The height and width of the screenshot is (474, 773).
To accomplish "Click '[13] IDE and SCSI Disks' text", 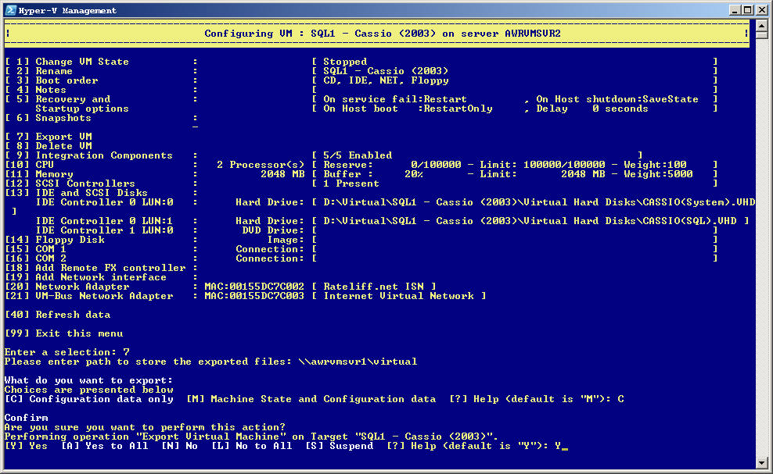I will pyautogui.click(x=77, y=192).
